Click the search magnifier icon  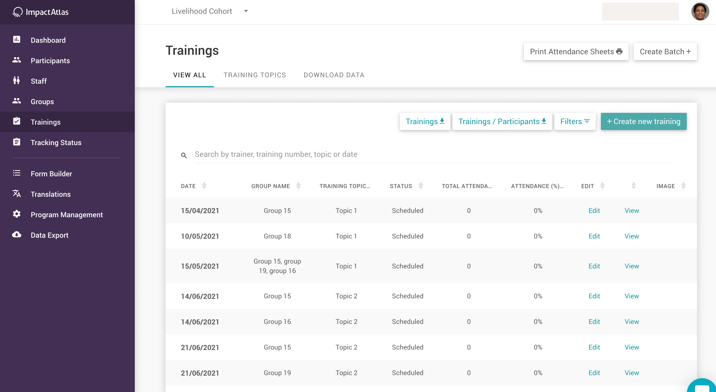click(184, 155)
